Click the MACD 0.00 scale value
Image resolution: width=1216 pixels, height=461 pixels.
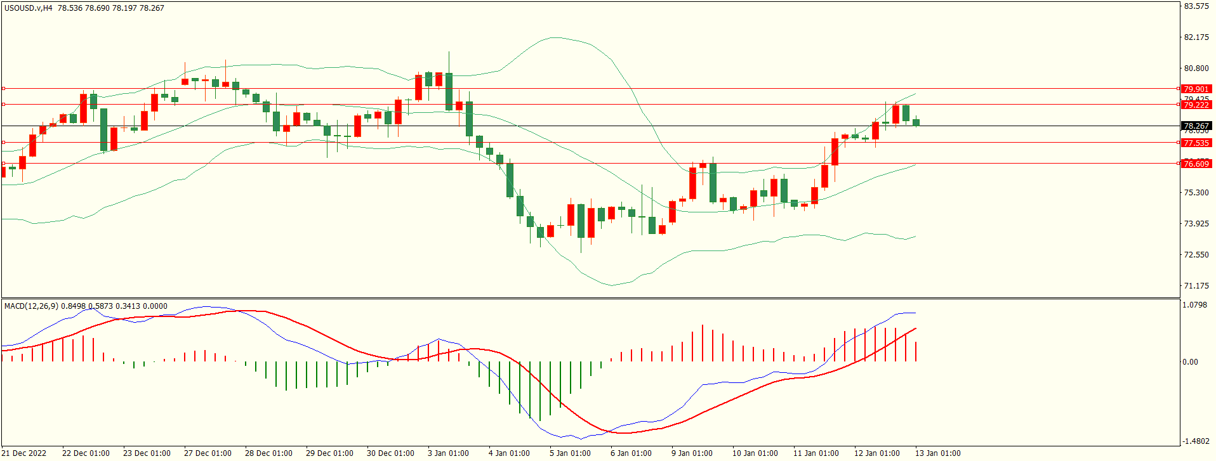[1190, 362]
